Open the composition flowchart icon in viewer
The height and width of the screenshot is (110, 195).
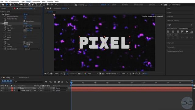click(x=139, y=74)
